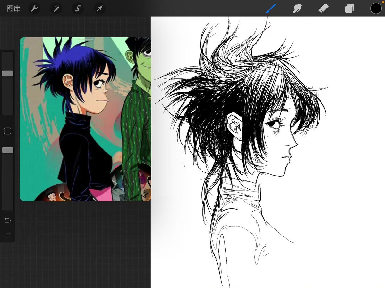The image size is (385, 288).
Task: Click the brush opacity slider handle
Action: click(x=8, y=150)
